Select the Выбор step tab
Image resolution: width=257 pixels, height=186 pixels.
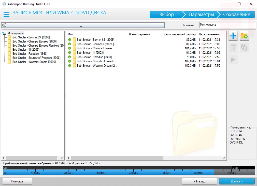point(166,15)
